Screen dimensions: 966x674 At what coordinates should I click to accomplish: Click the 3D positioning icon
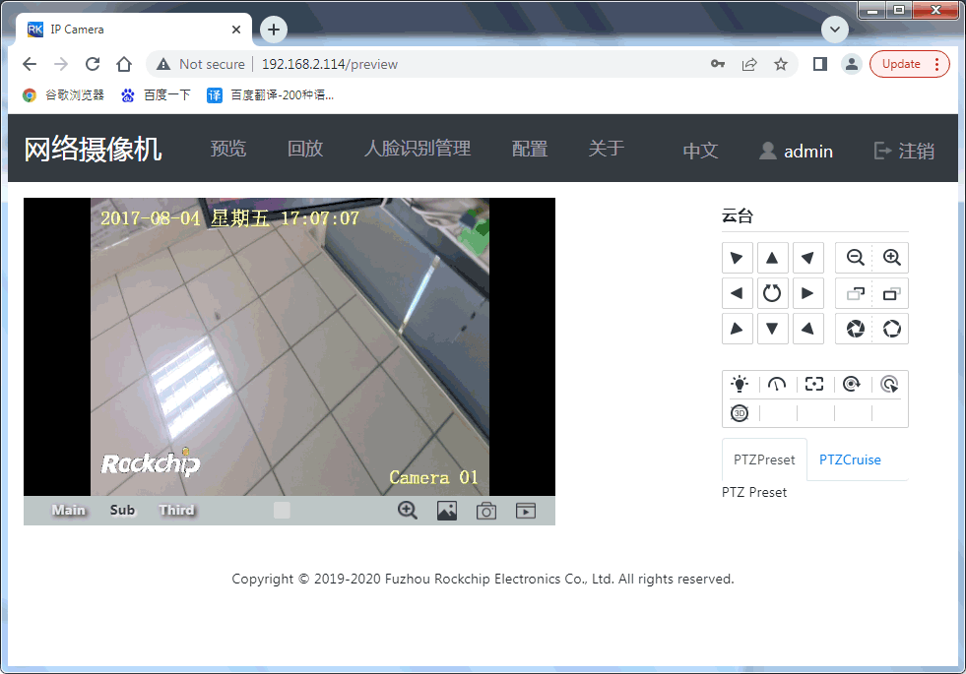click(740, 412)
